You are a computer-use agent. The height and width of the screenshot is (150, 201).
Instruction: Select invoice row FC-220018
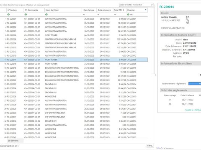74,68
